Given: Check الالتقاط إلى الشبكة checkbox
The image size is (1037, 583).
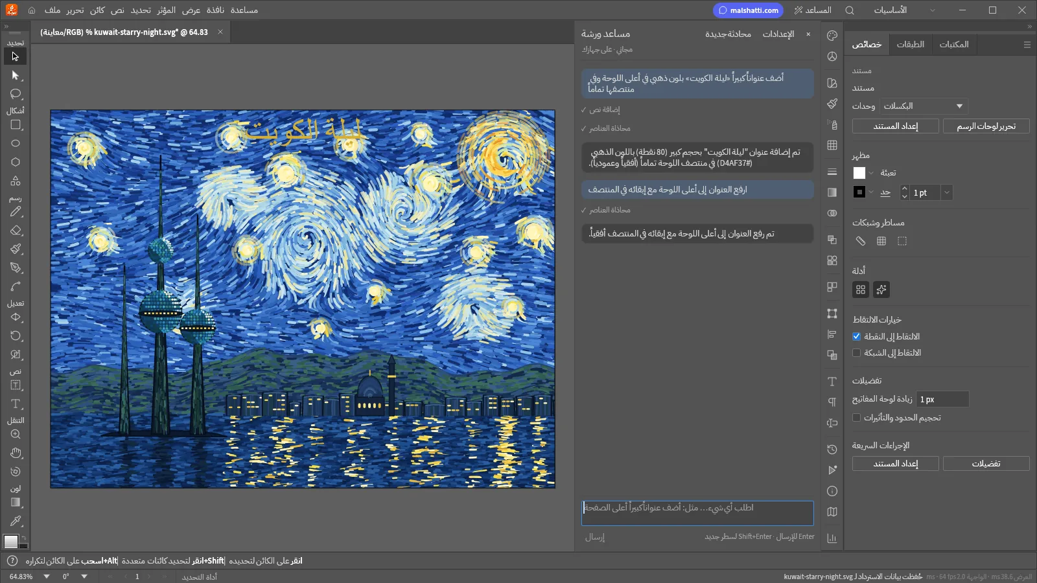Looking at the screenshot, I should click(856, 352).
